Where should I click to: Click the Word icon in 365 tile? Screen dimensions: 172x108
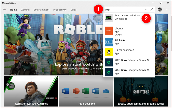tap(66, 91)
